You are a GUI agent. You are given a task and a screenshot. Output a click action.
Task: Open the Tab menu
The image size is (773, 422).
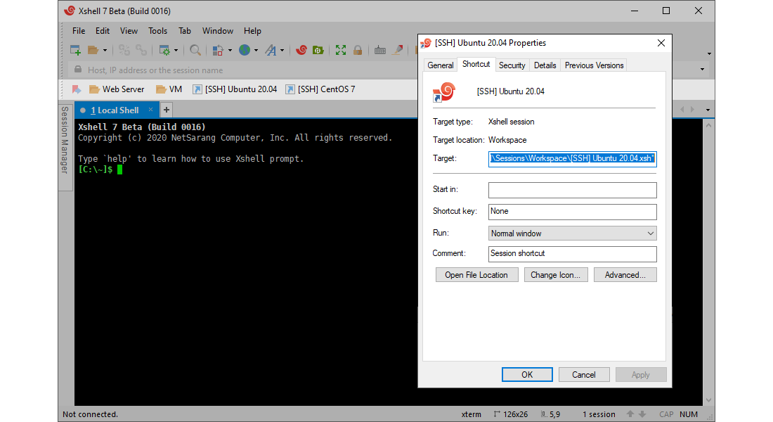coord(184,31)
